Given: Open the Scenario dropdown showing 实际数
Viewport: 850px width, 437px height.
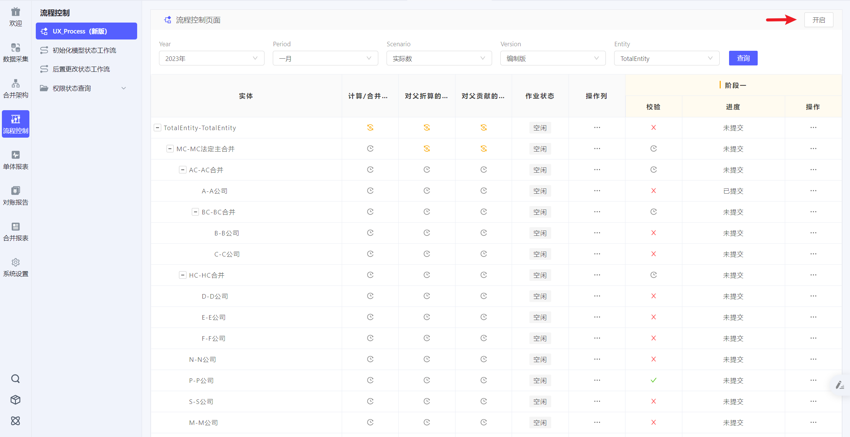Looking at the screenshot, I should coord(439,58).
